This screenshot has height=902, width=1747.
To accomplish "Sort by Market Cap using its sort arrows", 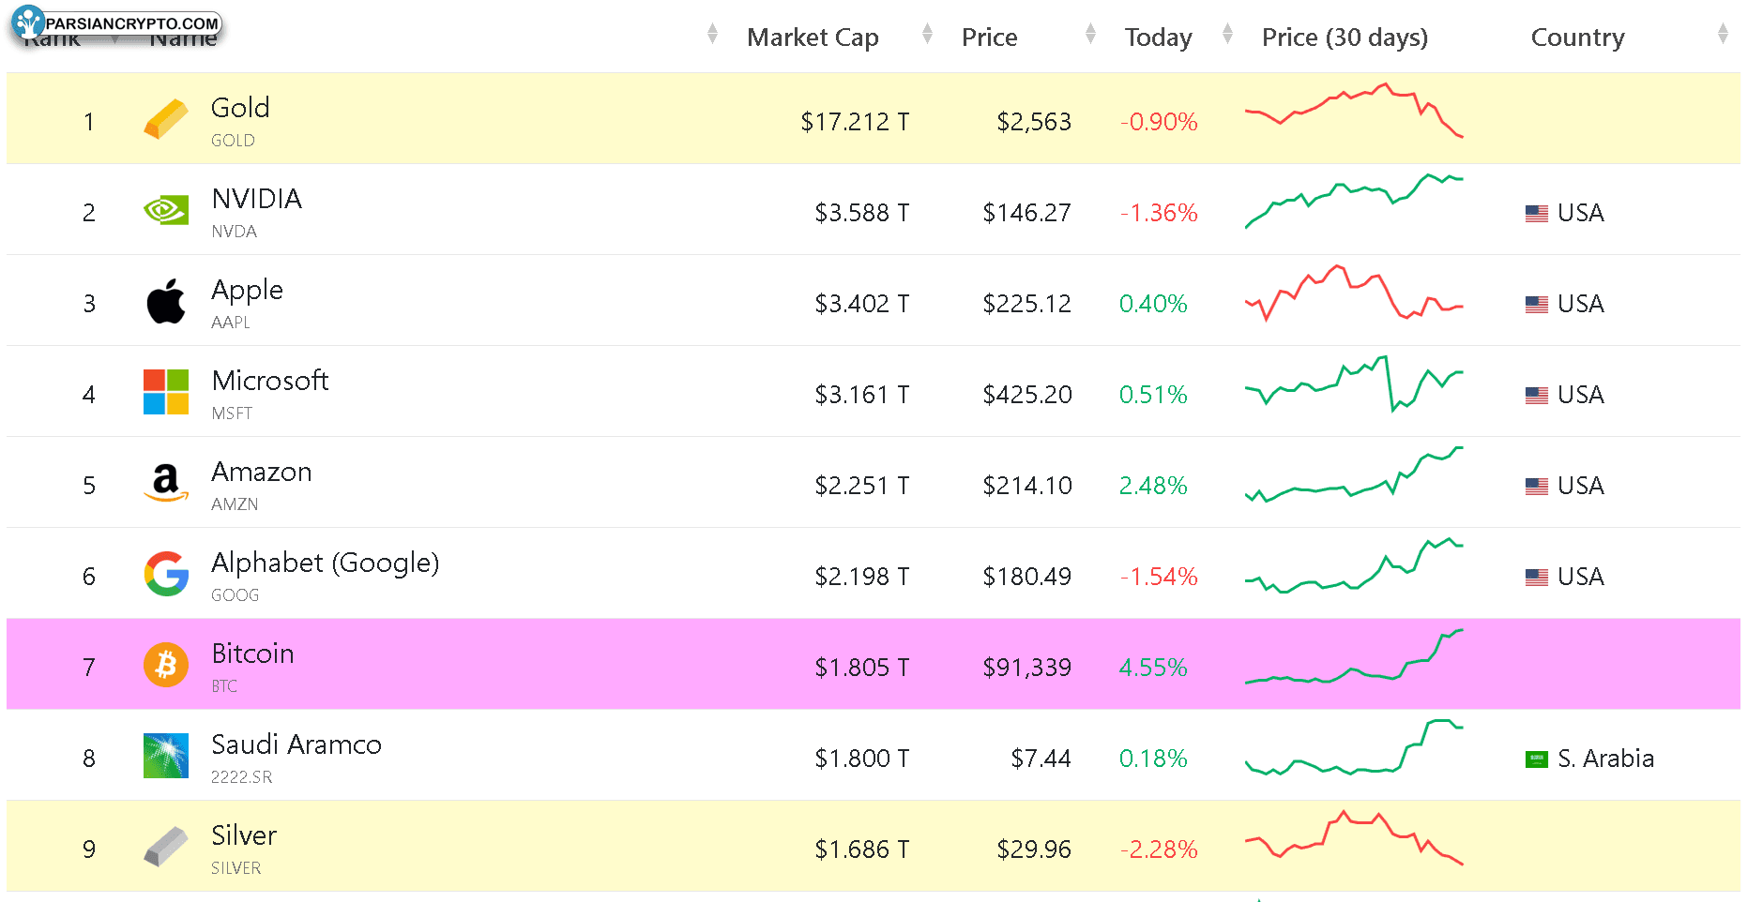I will (x=928, y=35).
